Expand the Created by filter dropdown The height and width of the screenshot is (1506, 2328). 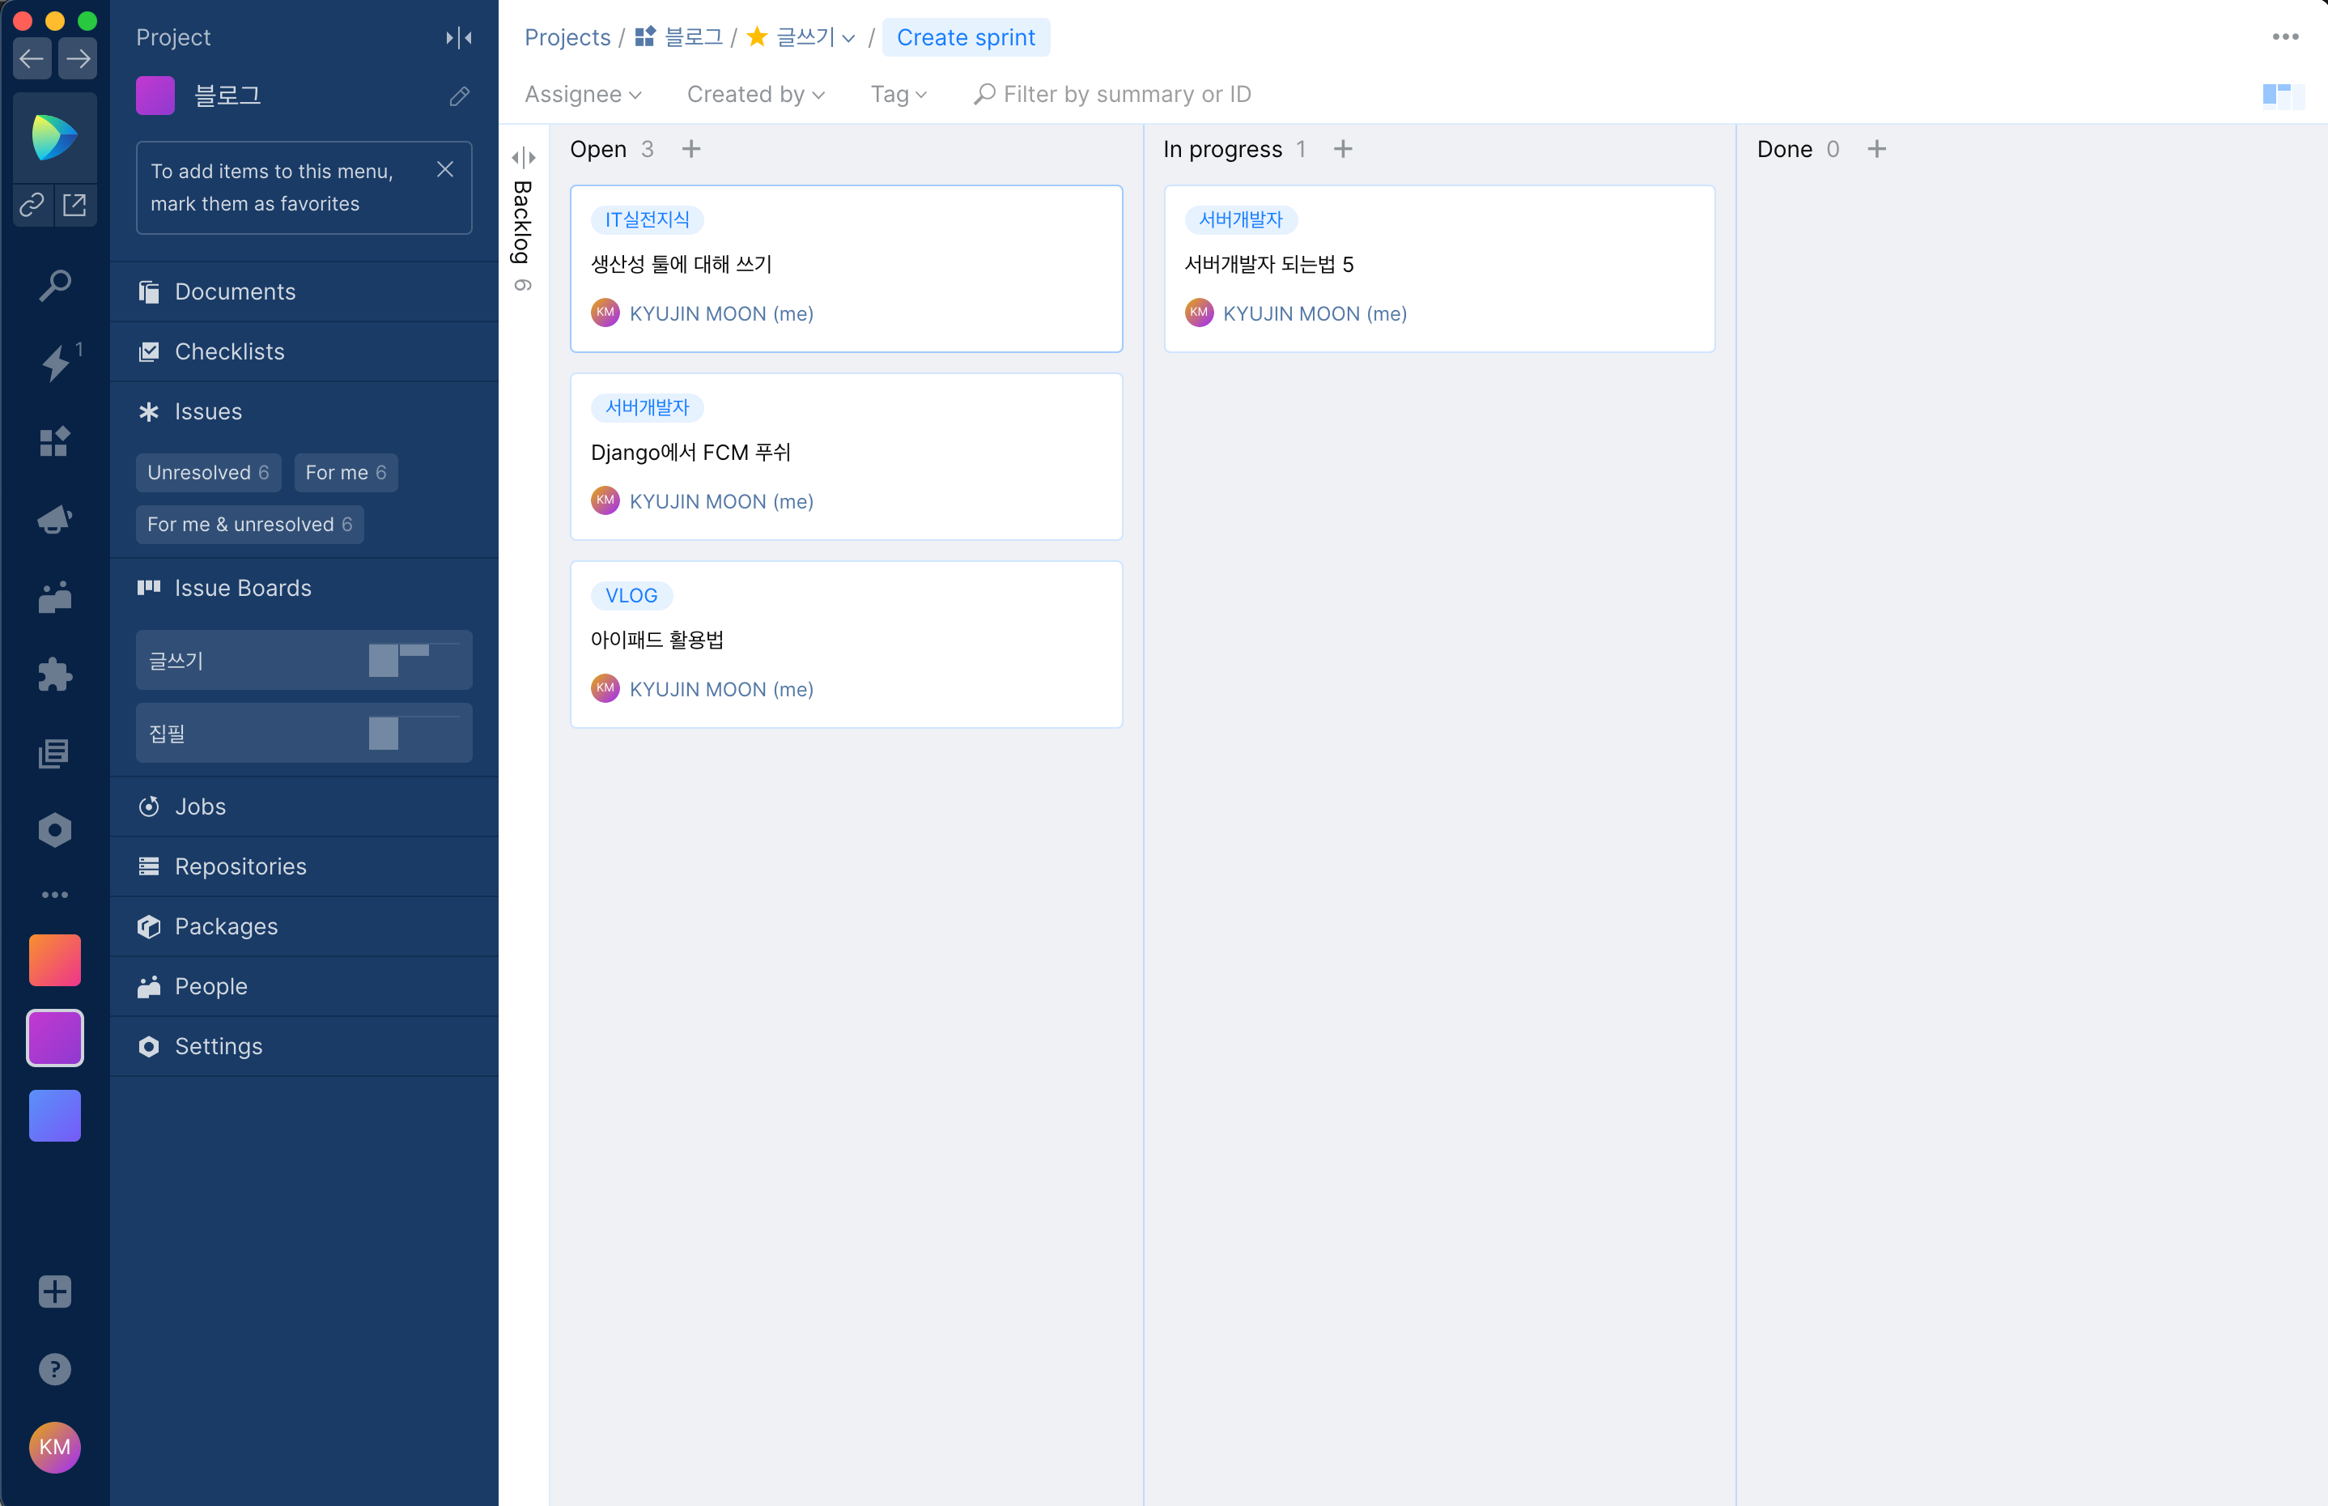point(756,94)
